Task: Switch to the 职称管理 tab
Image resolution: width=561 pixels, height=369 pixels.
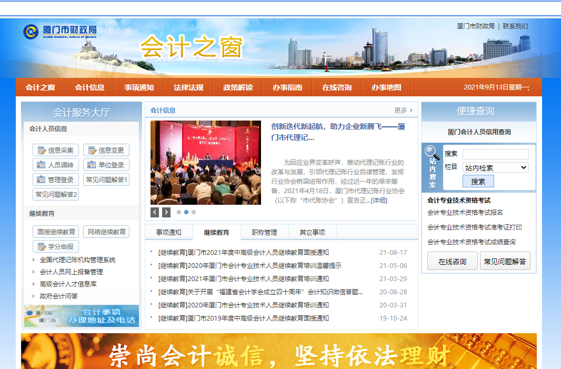Action: tap(264, 232)
